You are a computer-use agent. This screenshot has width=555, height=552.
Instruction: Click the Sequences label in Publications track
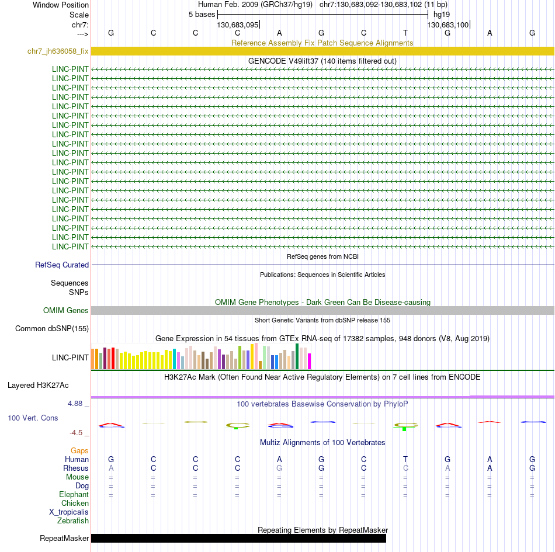point(70,283)
